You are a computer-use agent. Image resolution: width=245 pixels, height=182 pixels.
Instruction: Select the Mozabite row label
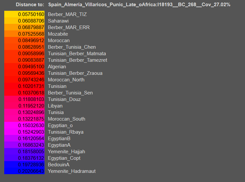(x=58, y=34)
